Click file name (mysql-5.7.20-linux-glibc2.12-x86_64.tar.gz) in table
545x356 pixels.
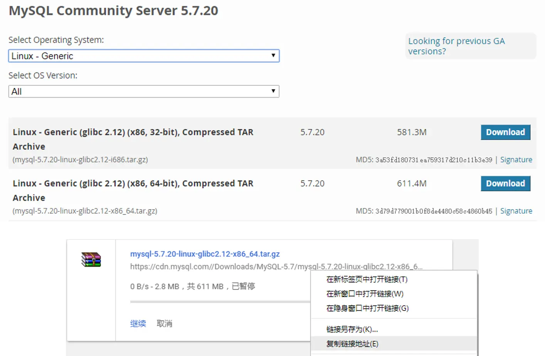85,211
